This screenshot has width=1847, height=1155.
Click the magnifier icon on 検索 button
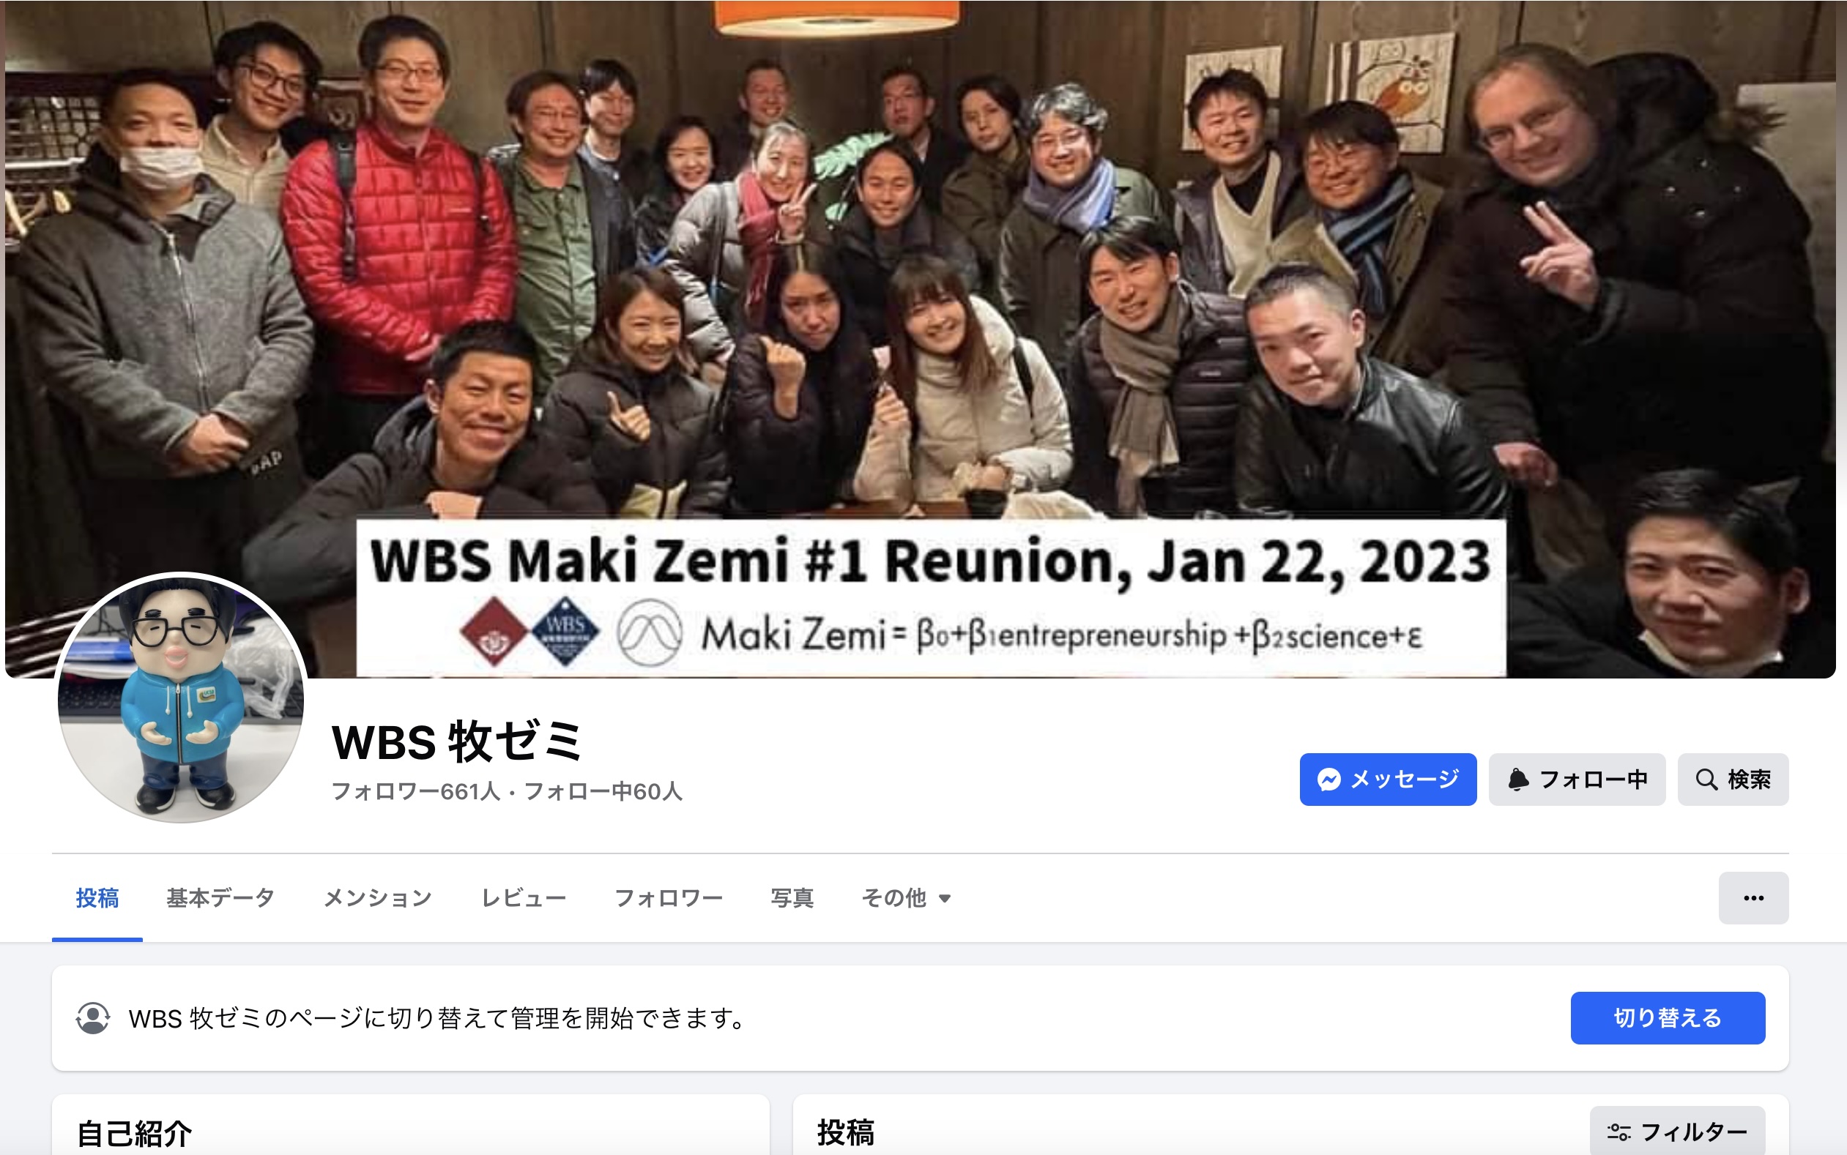1706,780
